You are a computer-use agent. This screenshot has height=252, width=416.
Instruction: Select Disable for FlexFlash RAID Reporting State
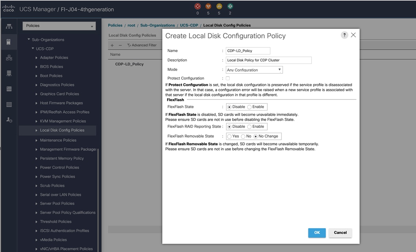pyautogui.click(x=229, y=127)
